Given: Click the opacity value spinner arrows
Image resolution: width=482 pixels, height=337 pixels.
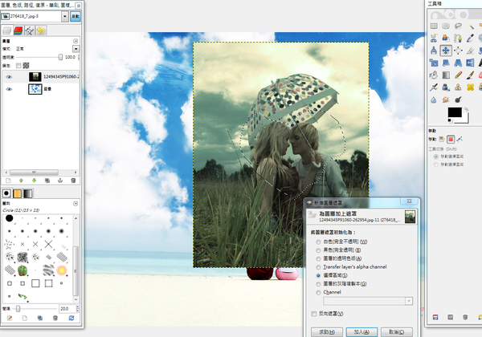Looking at the screenshot, I should (x=79, y=57).
